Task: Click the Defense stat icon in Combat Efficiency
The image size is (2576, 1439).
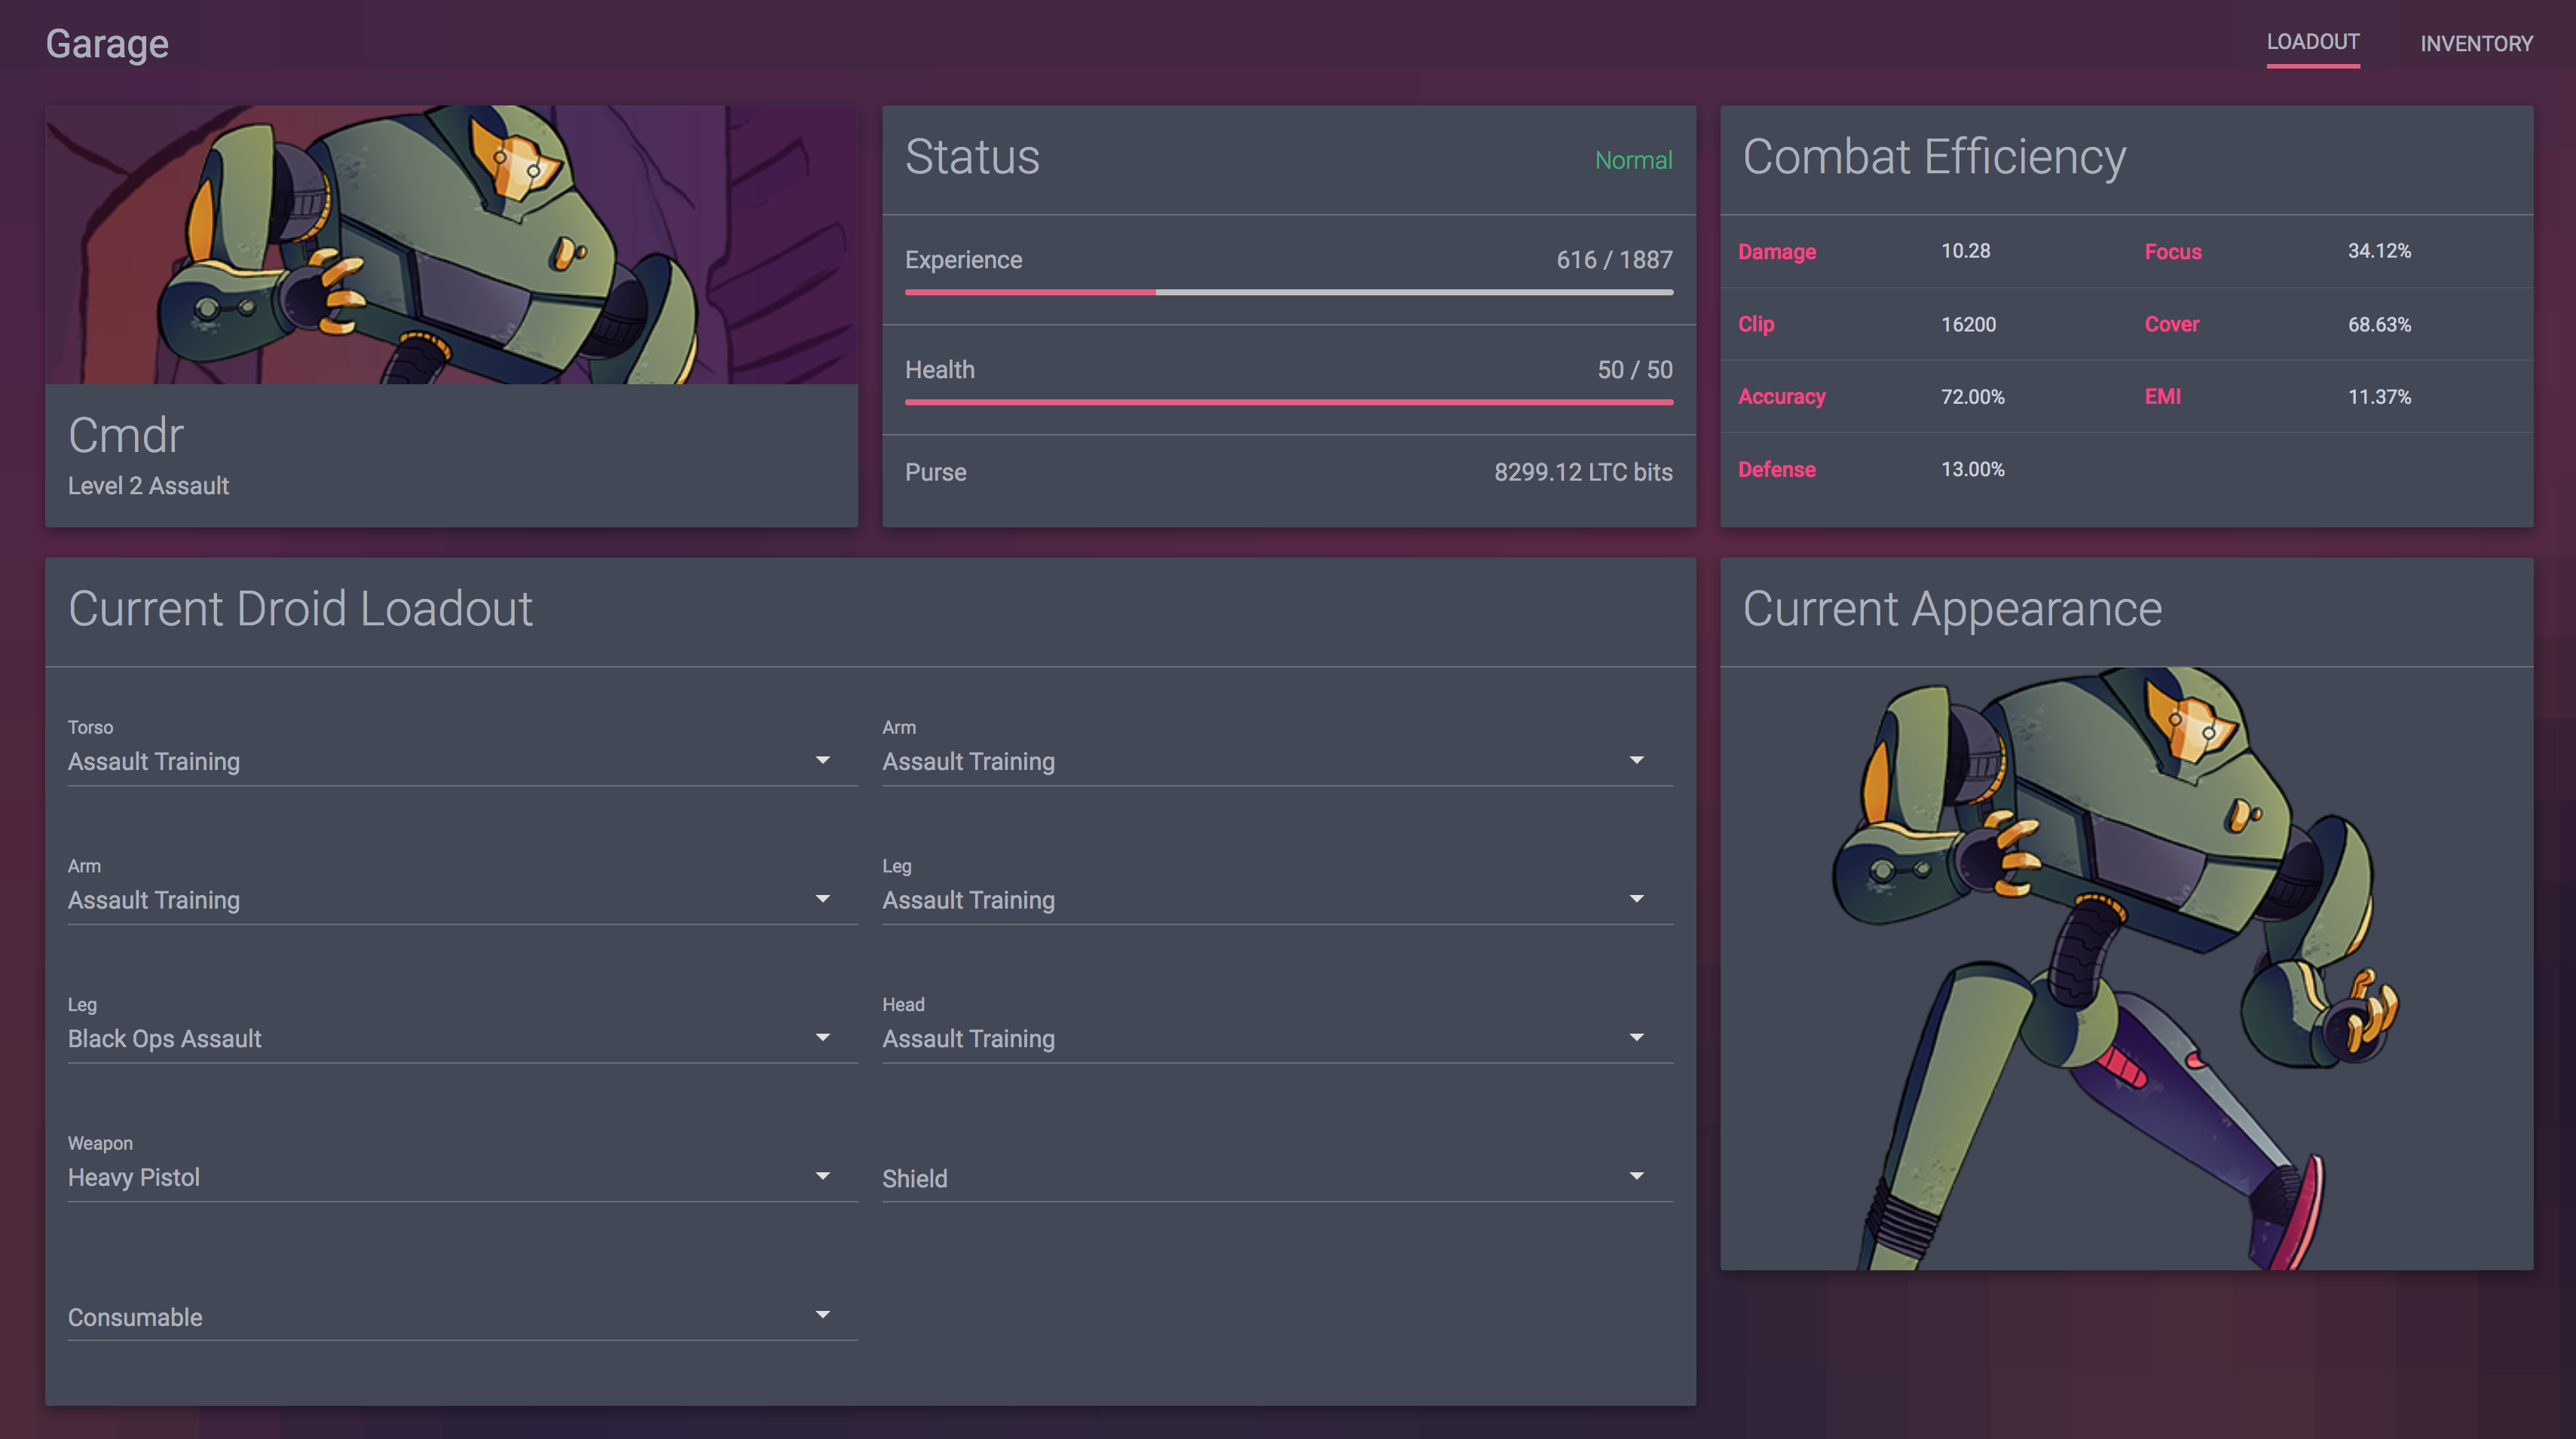Action: 1778,469
